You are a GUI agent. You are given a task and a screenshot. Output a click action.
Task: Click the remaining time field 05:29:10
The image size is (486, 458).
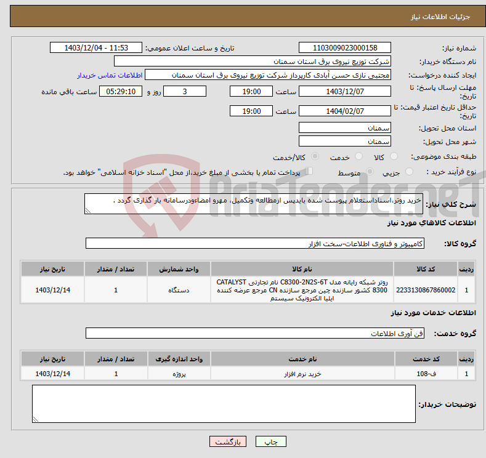coord(121,91)
